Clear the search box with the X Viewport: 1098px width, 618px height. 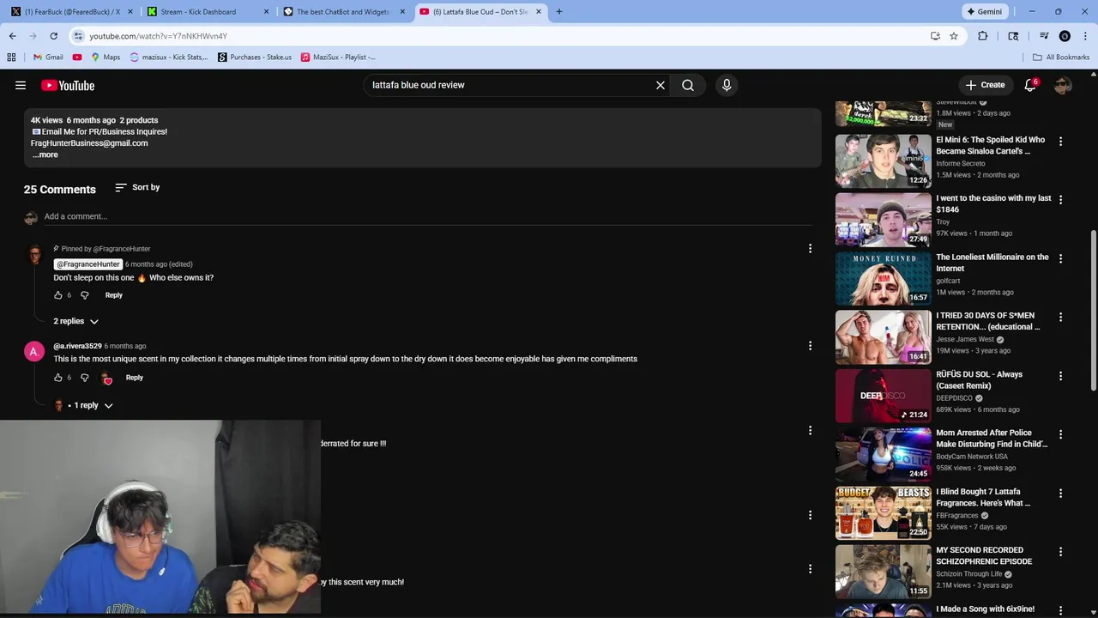tap(661, 85)
